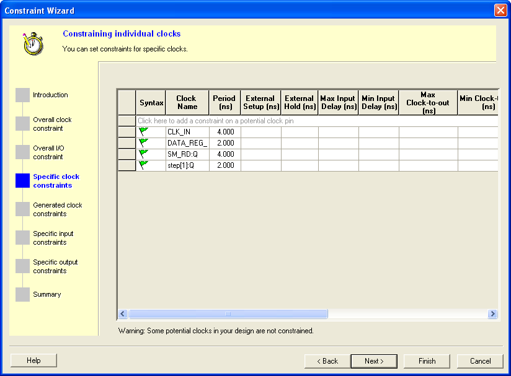The width and height of the screenshot is (511, 376).
Task: Click the Syntax column header
Action: tap(151, 103)
